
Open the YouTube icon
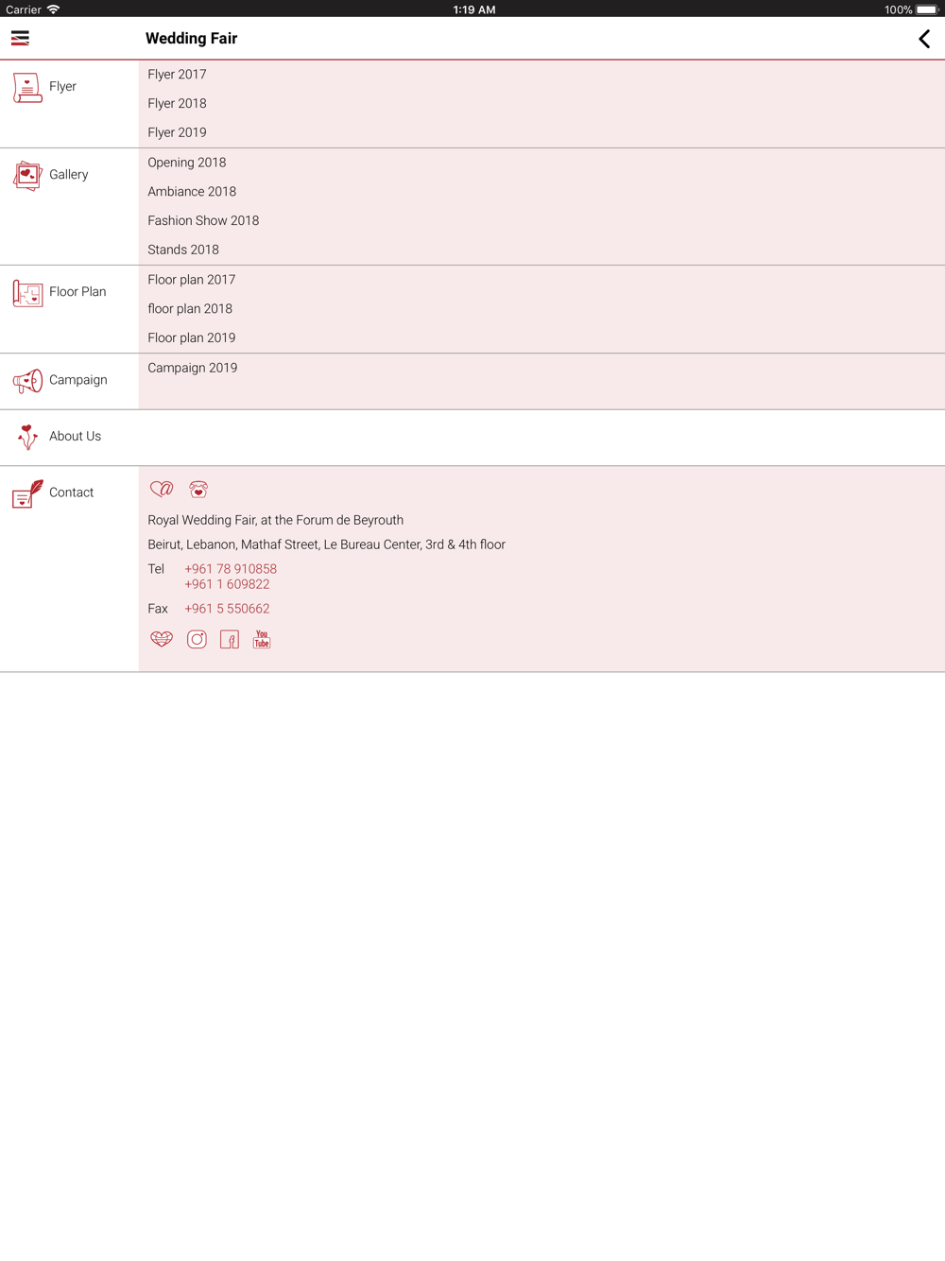(262, 640)
